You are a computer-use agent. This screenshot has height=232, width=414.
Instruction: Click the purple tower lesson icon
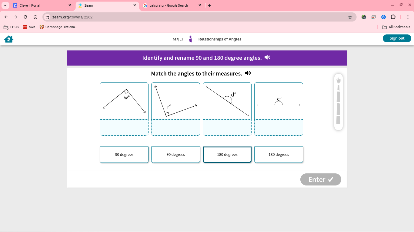(x=191, y=39)
